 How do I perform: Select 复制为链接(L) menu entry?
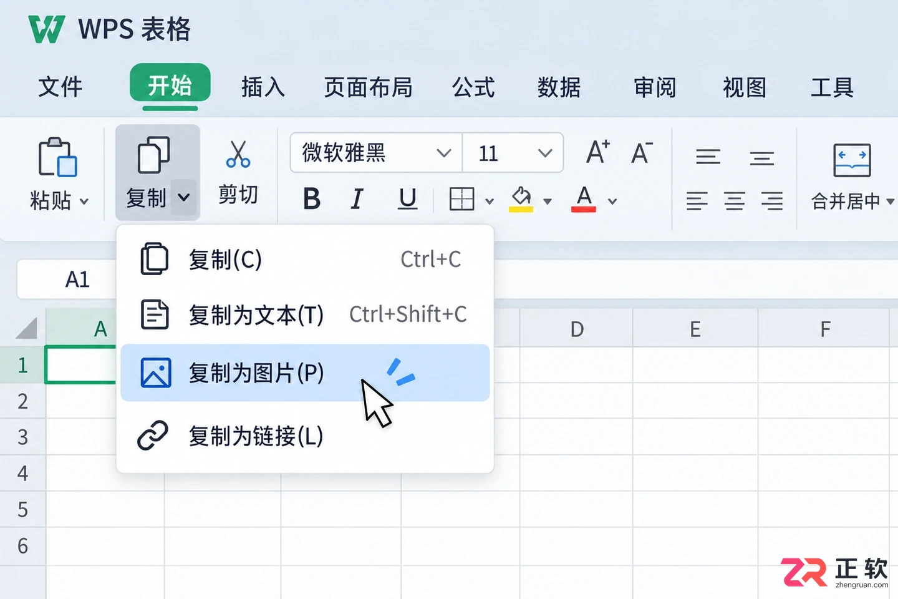coord(305,436)
